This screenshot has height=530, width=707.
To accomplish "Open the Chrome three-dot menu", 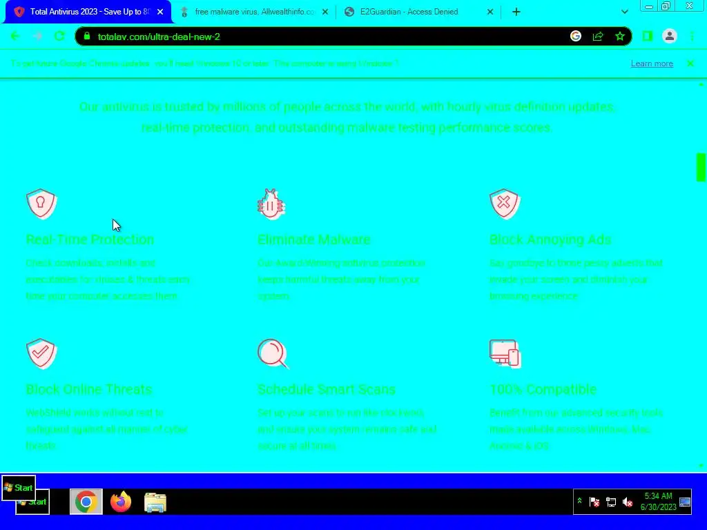I will point(692,37).
